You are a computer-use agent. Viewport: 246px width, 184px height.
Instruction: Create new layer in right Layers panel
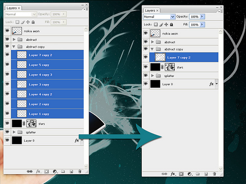point(206,174)
